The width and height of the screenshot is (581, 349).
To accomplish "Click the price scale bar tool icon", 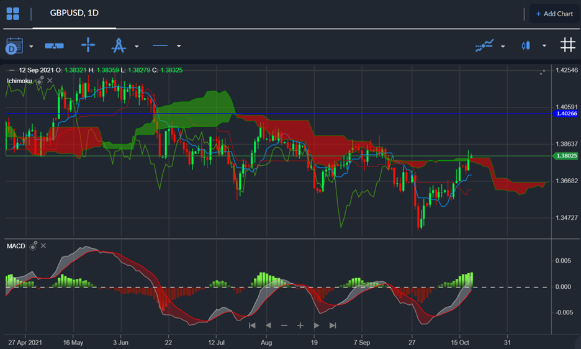I will (54, 45).
